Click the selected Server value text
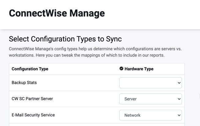 click(131, 99)
